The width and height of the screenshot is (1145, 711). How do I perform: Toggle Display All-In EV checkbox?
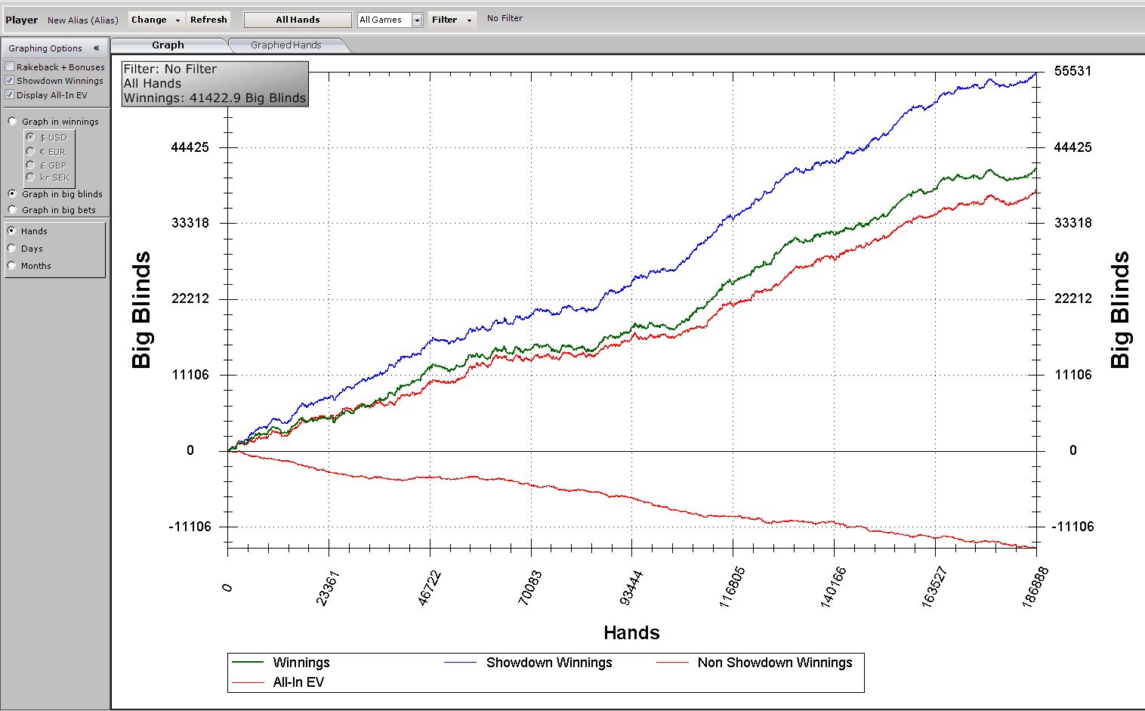[10, 95]
